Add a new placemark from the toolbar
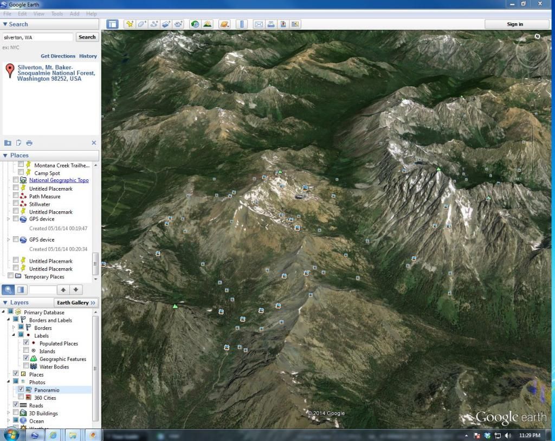 click(130, 24)
